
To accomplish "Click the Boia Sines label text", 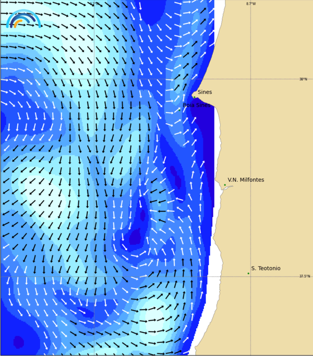I will point(197,105).
